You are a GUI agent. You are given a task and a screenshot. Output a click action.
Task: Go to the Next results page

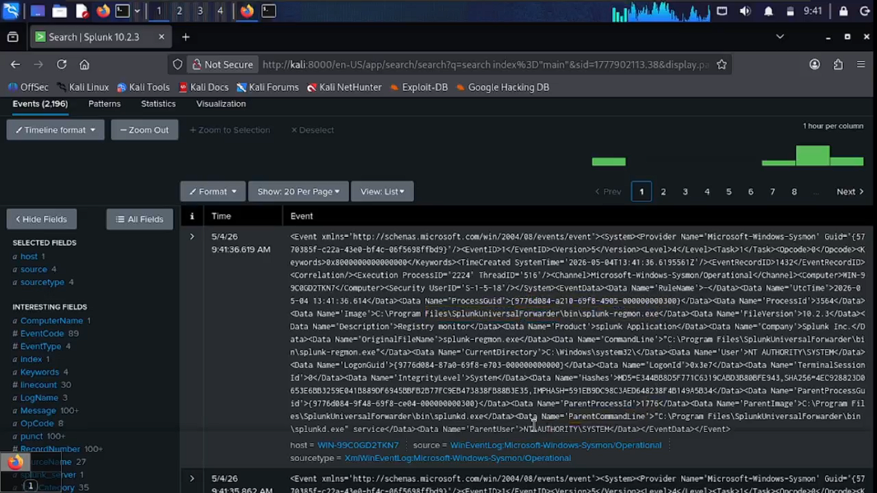[851, 191]
